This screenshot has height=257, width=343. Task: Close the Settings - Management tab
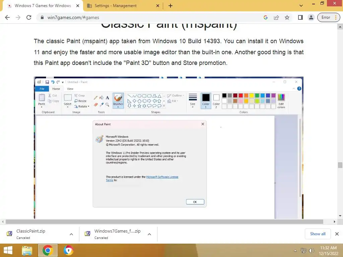click(x=158, y=6)
